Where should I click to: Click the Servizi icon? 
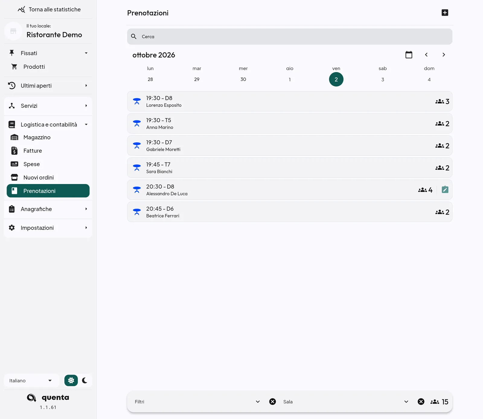(12, 106)
